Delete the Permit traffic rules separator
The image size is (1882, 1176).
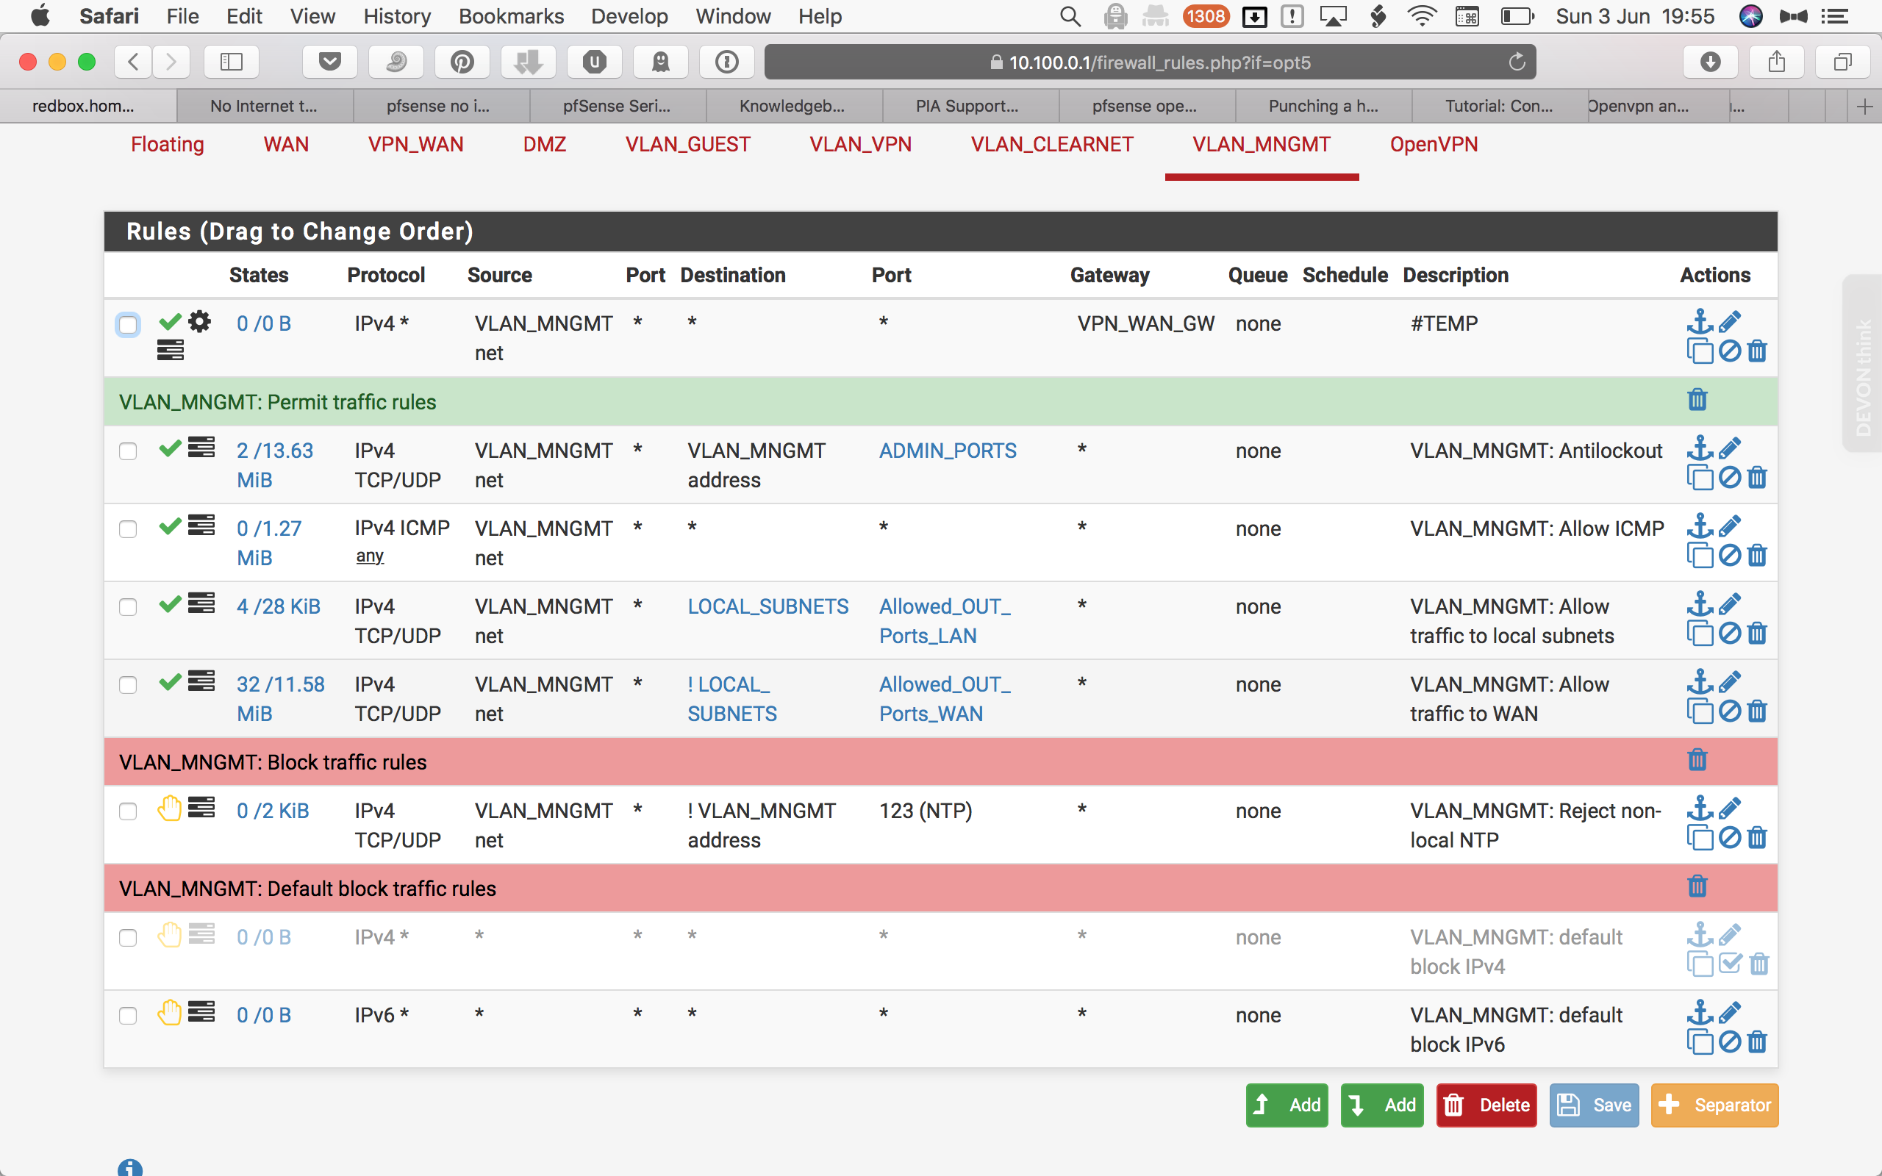click(x=1697, y=401)
